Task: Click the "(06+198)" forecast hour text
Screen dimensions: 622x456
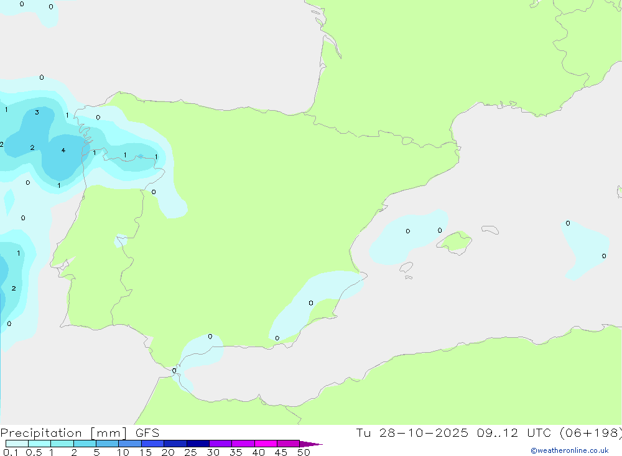Action: 591,433
